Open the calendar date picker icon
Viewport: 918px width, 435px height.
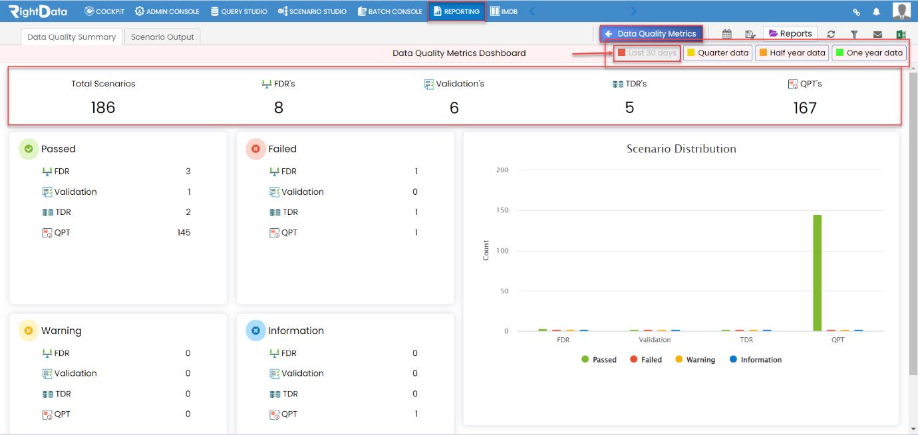(728, 33)
